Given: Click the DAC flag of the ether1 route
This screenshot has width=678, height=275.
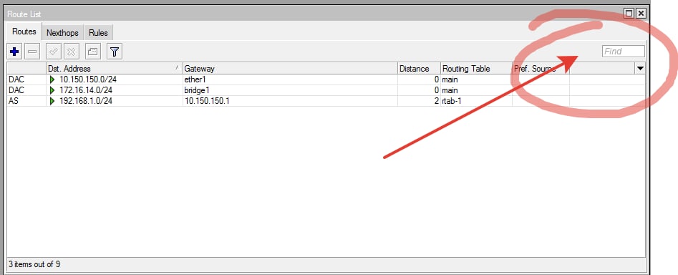Looking at the screenshot, I should [26, 79].
